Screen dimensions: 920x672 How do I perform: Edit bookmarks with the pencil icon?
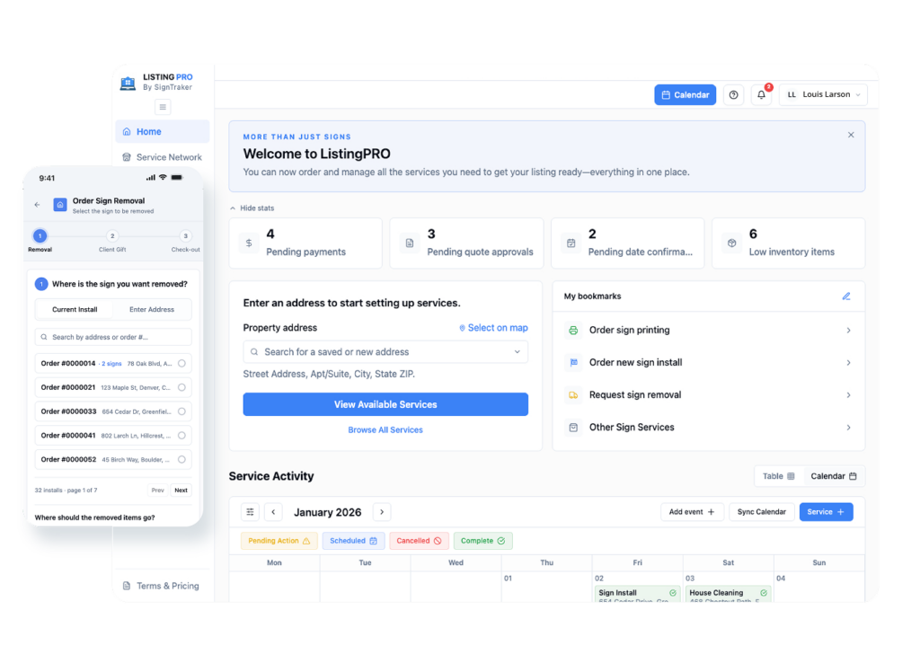(x=846, y=296)
